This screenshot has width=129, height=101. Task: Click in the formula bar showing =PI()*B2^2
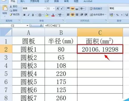86,25
